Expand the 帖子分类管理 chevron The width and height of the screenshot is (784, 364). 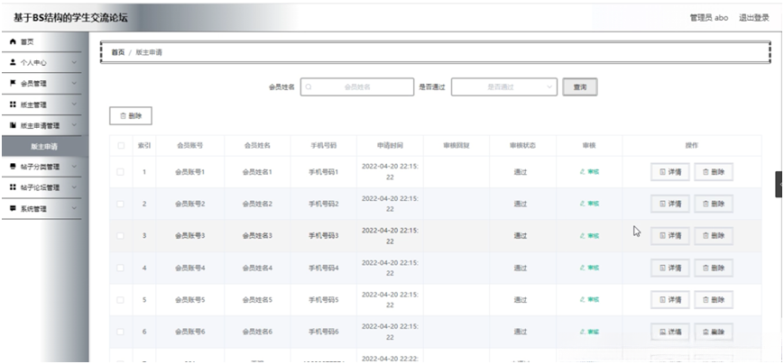pos(74,167)
